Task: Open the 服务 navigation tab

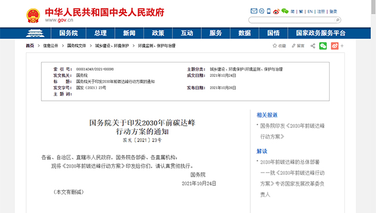Action: click(216, 33)
